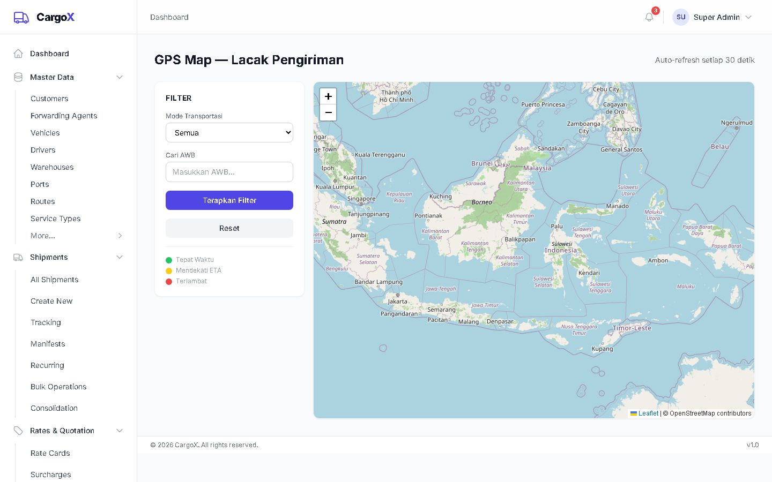This screenshot has width=772, height=482.
Task: Click the green Tepat Waktu legend dot
Action: pyautogui.click(x=169, y=260)
